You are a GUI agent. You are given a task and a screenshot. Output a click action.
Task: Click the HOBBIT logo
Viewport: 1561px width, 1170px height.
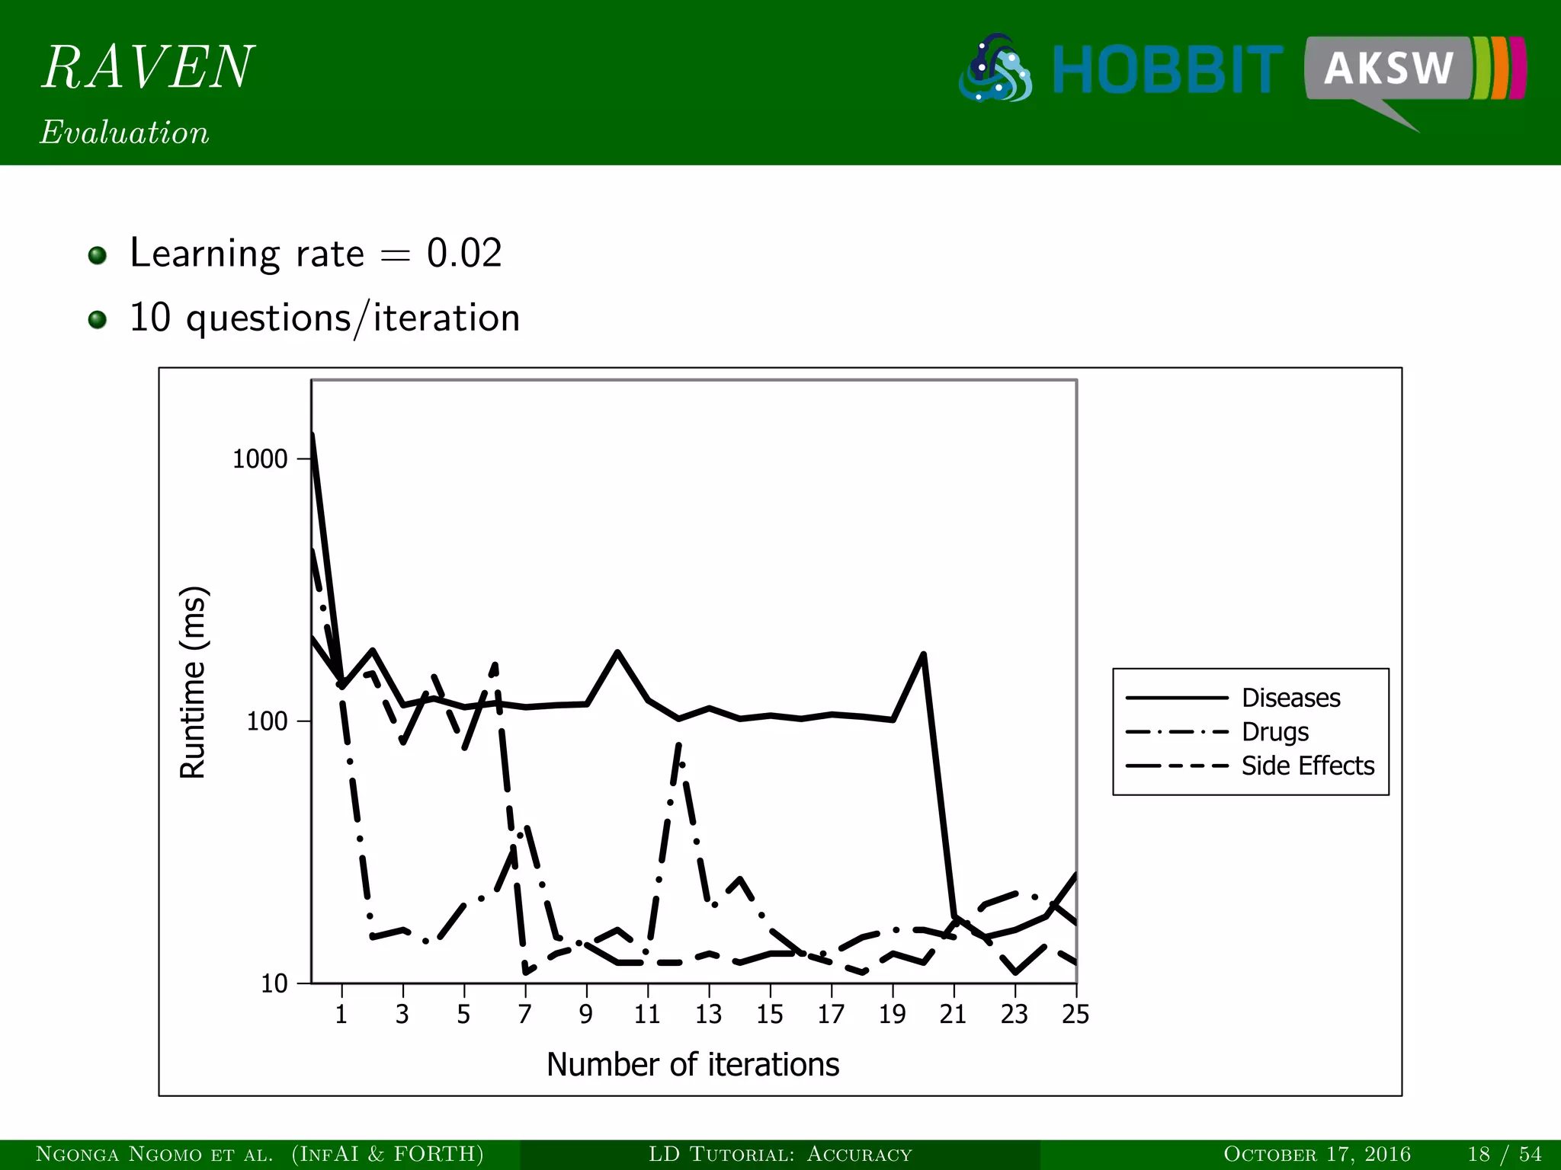pyautogui.click(x=1121, y=69)
